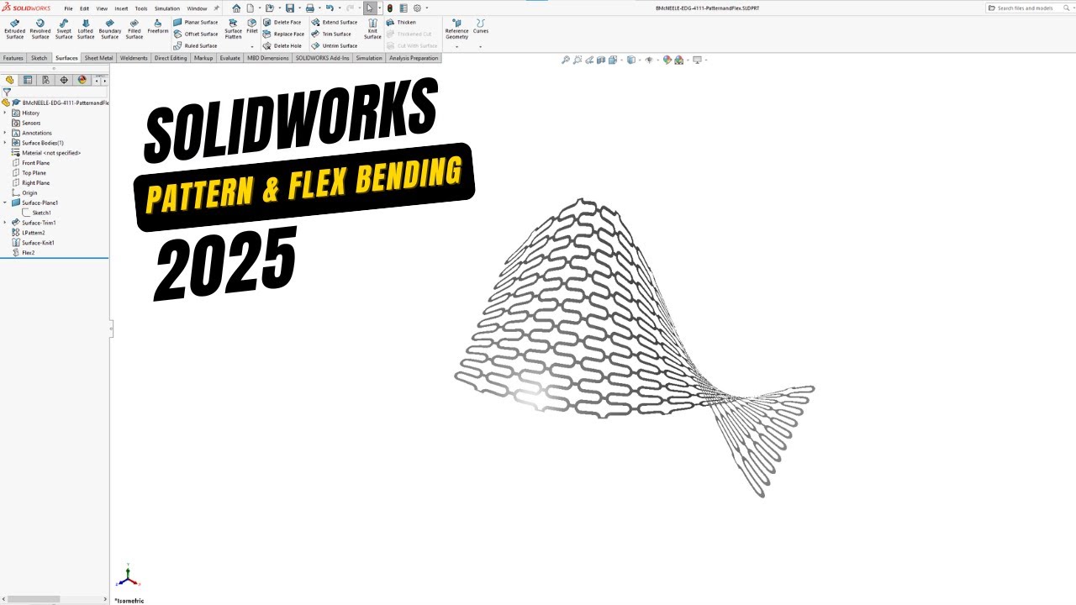
Task: Open the Simulation menu
Action: (167, 8)
